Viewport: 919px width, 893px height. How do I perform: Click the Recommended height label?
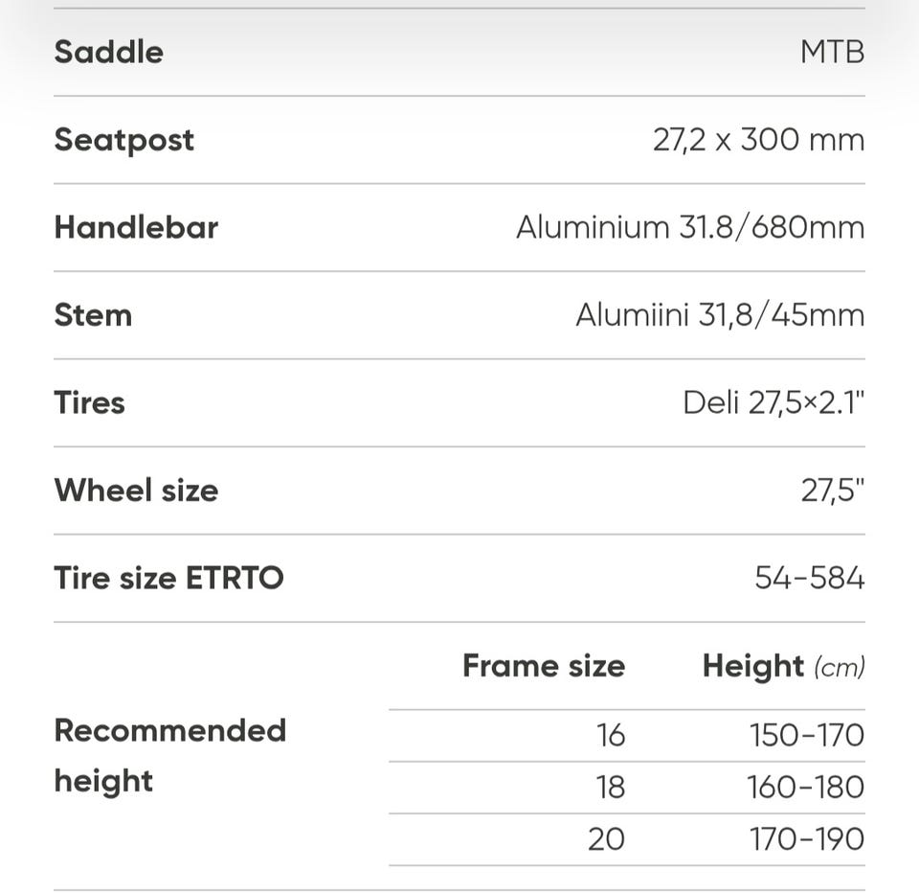(169, 755)
